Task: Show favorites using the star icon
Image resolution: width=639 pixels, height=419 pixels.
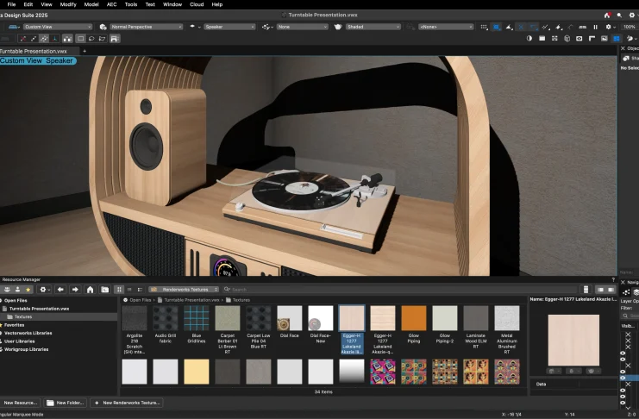Action: coord(28,290)
